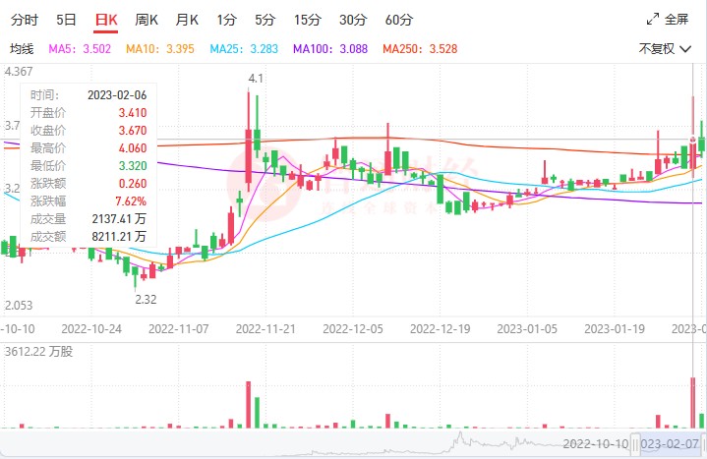Switch to 月K monthly candlestick chart

tap(187, 20)
